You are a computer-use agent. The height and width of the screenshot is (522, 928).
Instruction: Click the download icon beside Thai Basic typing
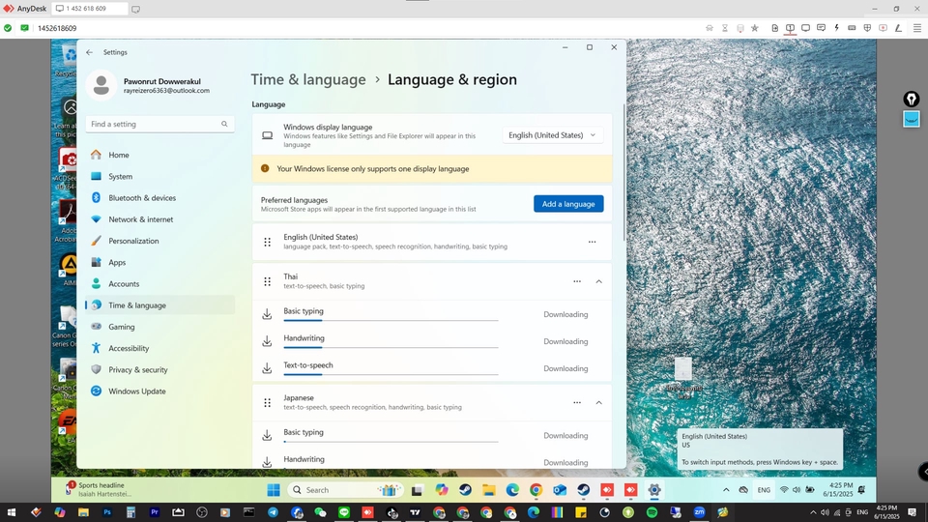(x=267, y=314)
